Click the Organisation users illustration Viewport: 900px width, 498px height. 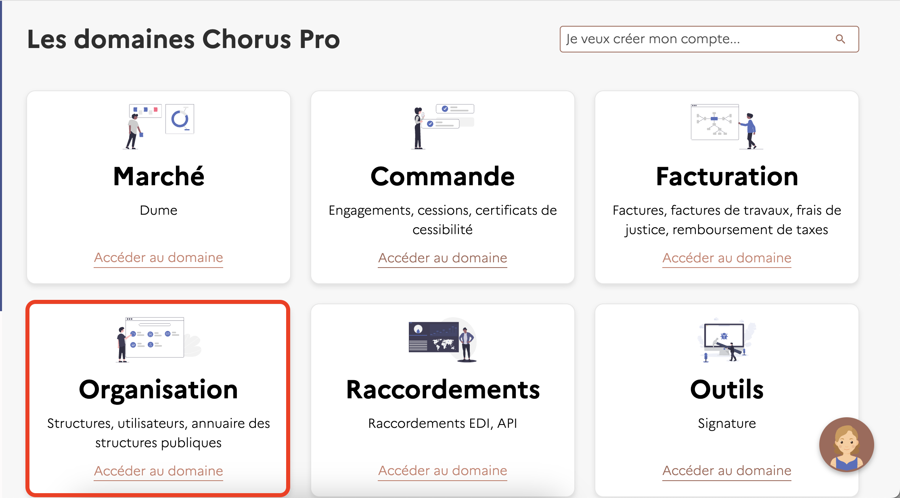tap(159, 340)
